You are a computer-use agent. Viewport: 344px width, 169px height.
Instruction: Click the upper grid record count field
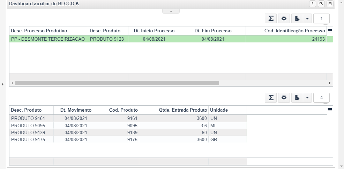[321, 18]
